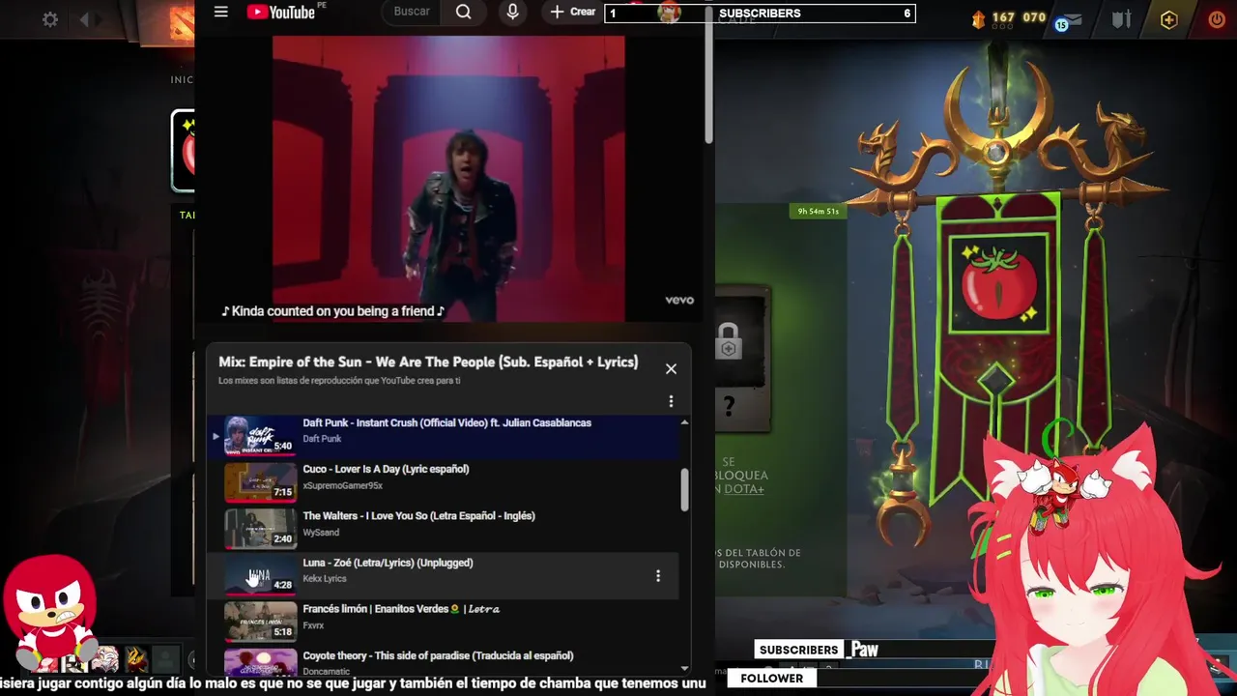The width and height of the screenshot is (1237, 696).
Task: Click the empty grey friend slot
Action: pos(166,659)
